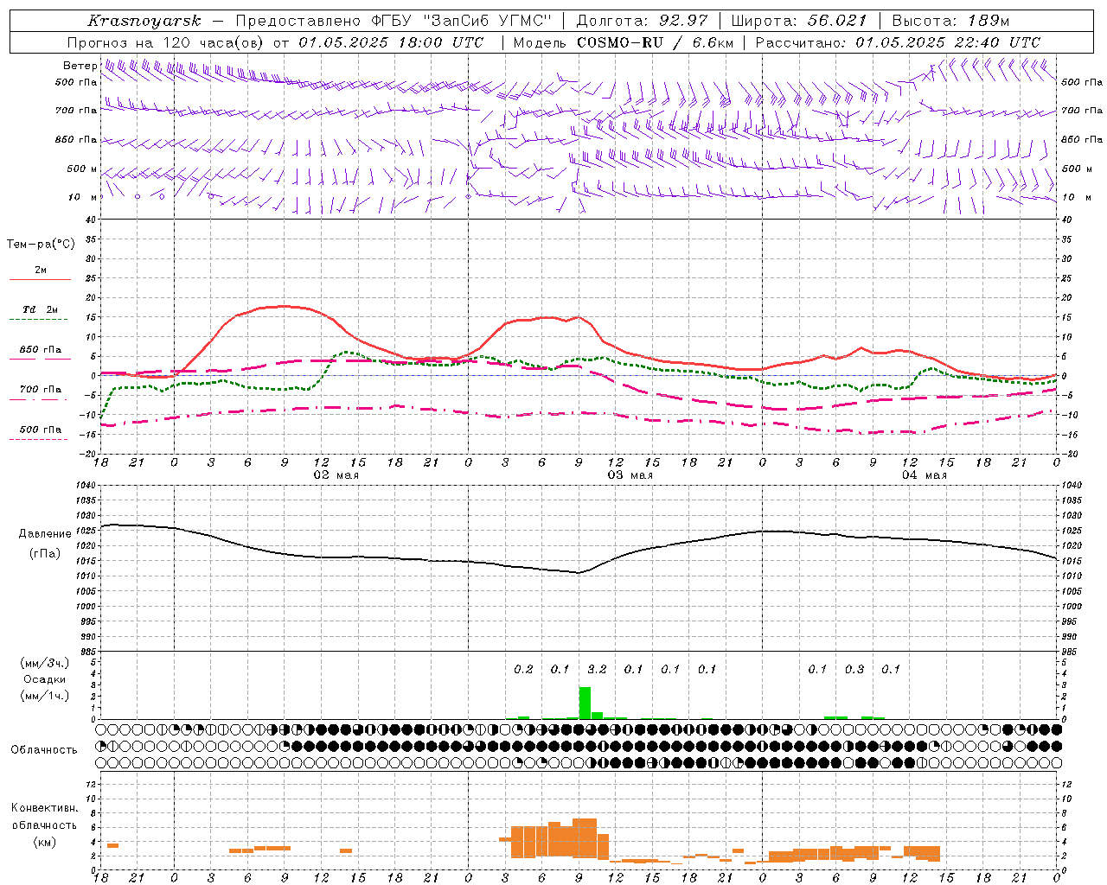Viewport: 1107px width, 885px height.
Task: Click the Давление pressure panel label
Action: tap(45, 534)
